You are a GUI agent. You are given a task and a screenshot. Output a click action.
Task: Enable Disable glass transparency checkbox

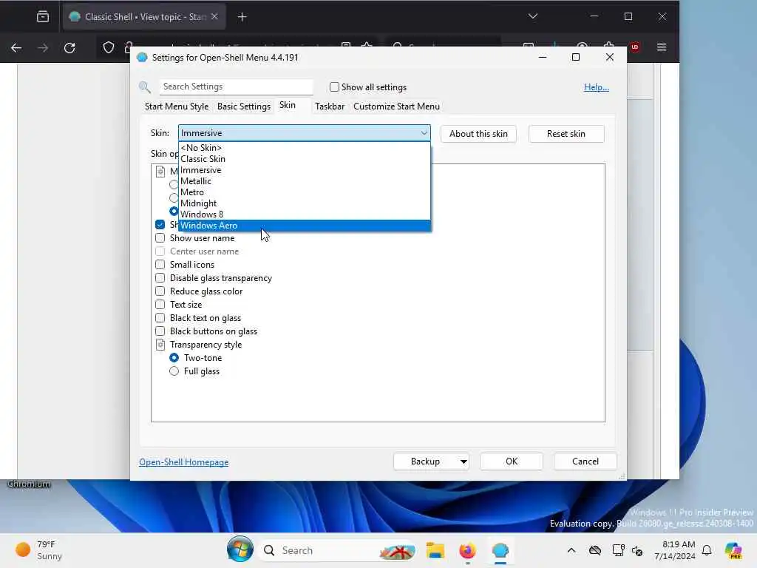(x=160, y=278)
